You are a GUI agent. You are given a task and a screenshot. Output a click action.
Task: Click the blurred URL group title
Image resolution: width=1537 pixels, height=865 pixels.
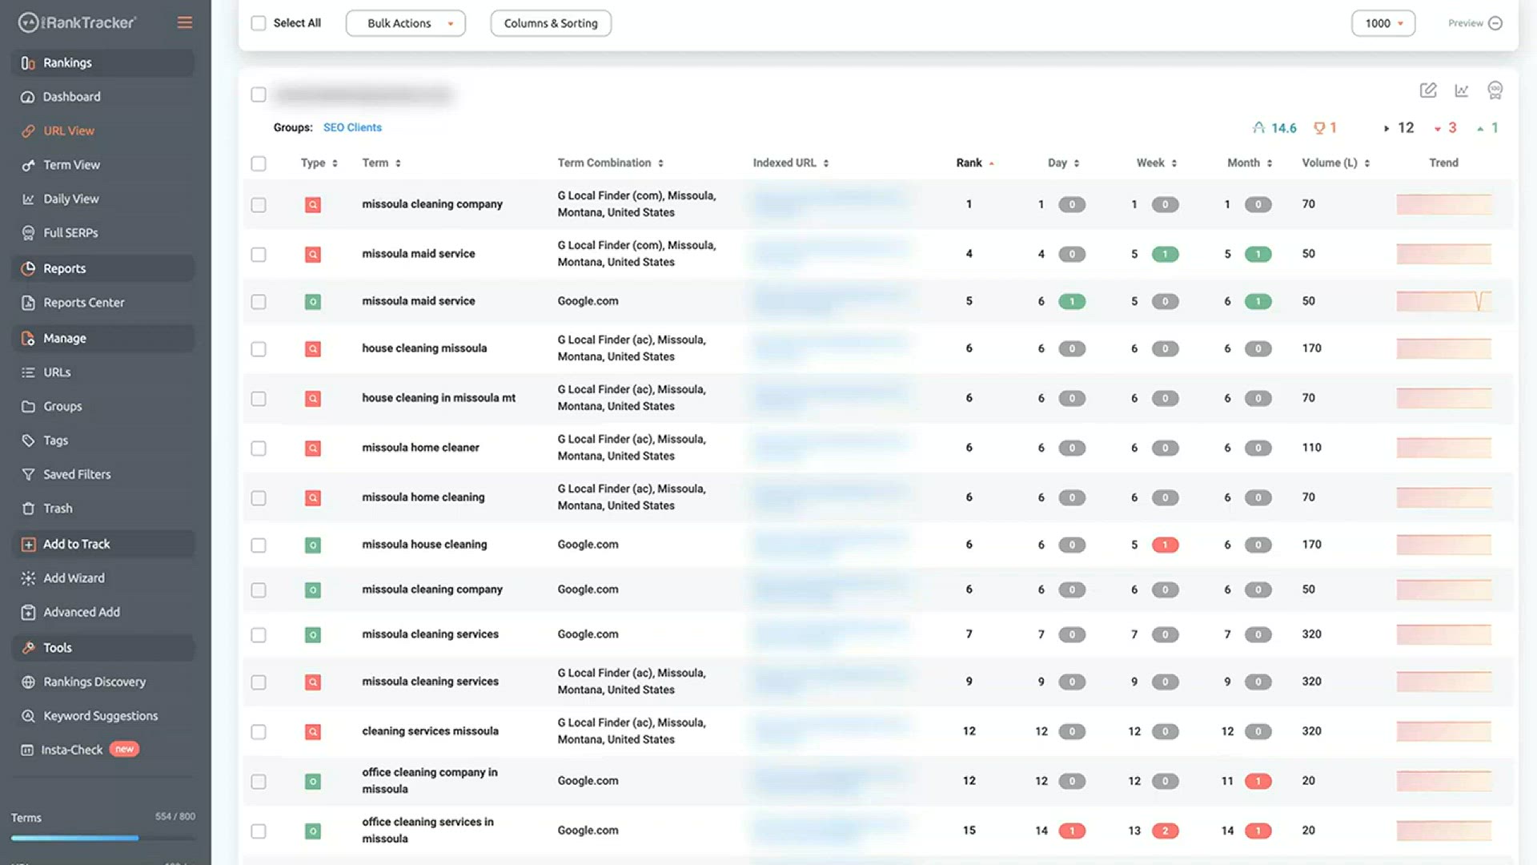pyautogui.click(x=363, y=95)
